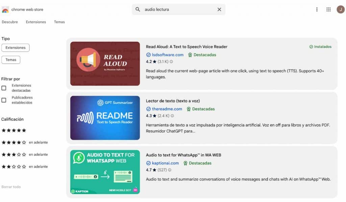This screenshot has width=346, height=202.
Task: Click the README Text to Speech thumbnail
Action: pos(105,118)
